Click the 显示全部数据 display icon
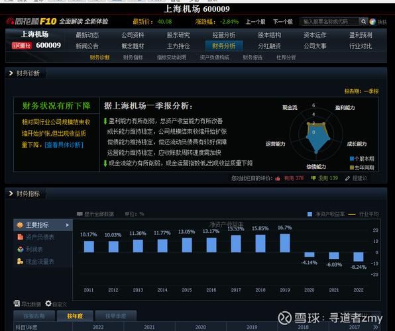This screenshot has width=395, height=331. 80,214
